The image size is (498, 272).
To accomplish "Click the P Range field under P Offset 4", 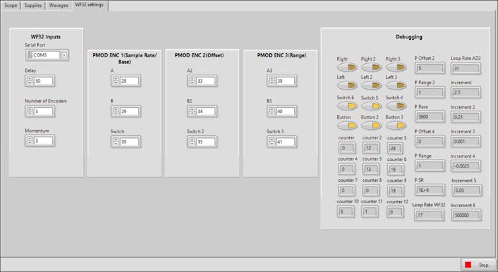I will (430, 166).
